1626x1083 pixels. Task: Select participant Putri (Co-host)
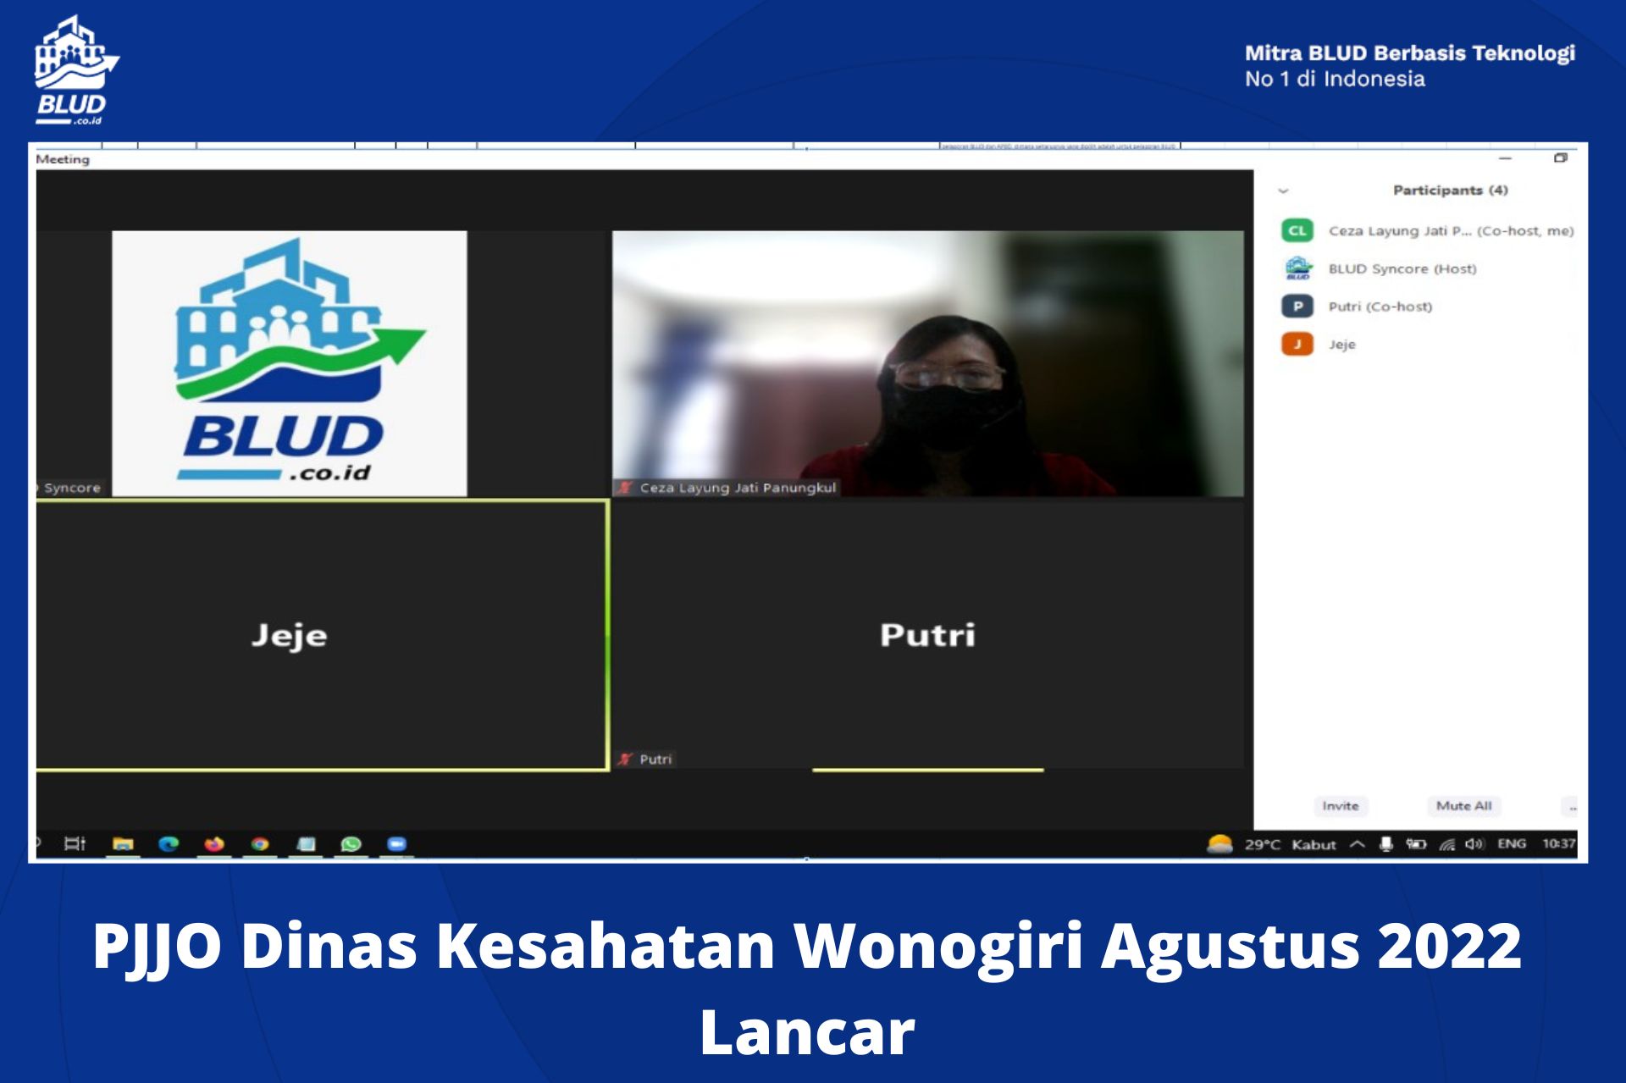click(1428, 307)
